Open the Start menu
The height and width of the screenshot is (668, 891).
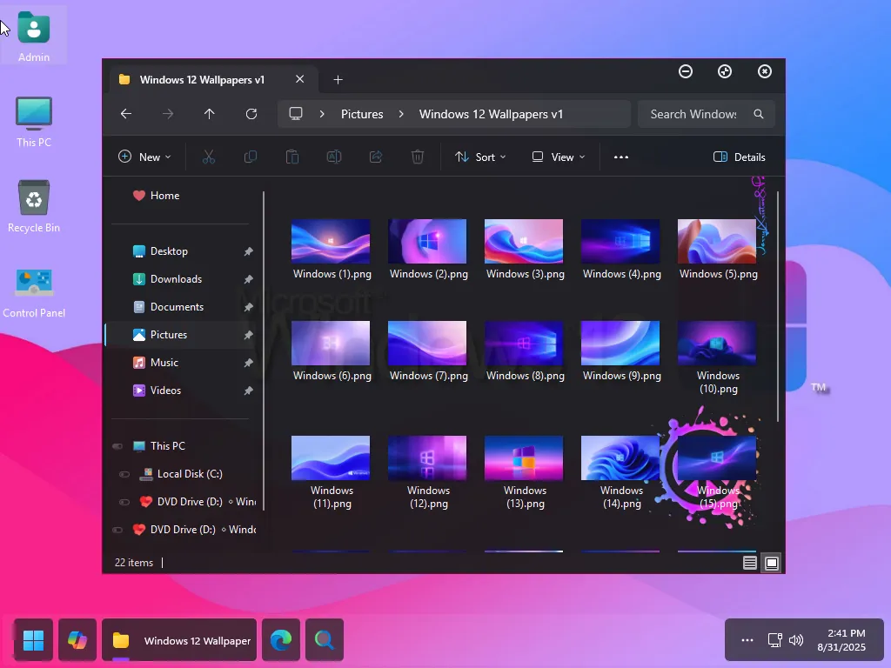[34, 640]
